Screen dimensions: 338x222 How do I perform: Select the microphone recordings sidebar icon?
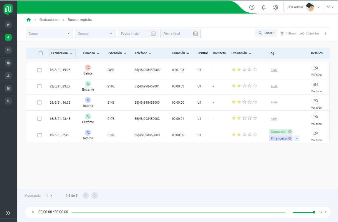(x=8, y=37)
